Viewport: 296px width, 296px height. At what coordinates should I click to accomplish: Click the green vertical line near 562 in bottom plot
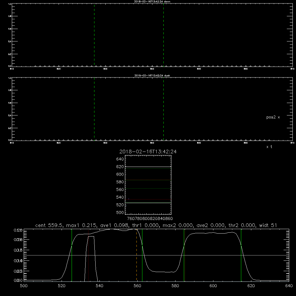(142, 255)
